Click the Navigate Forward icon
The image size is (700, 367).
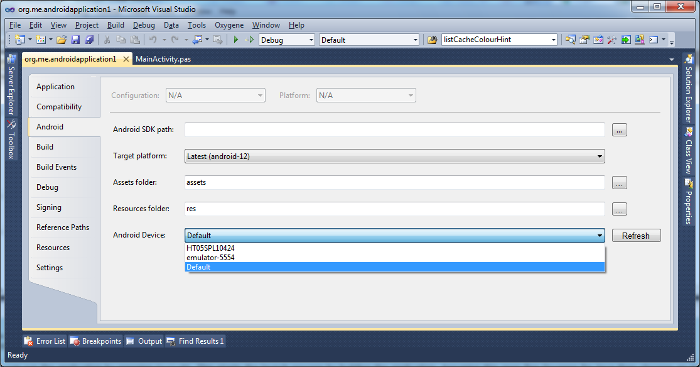[217, 40]
